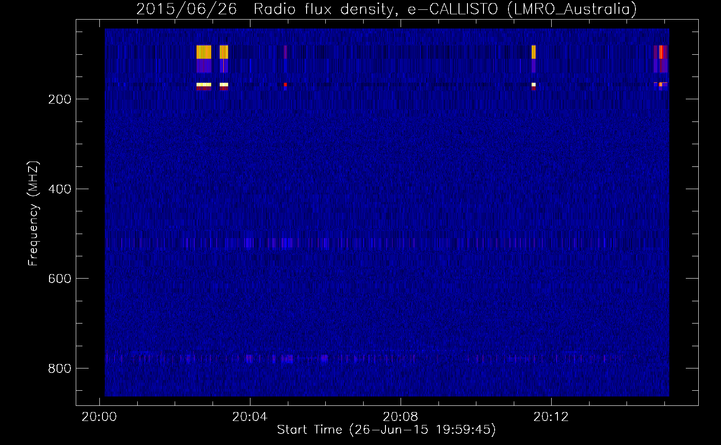The image size is (721, 445).
Task: Click the 20:08 time tick label
Action: click(401, 417)
